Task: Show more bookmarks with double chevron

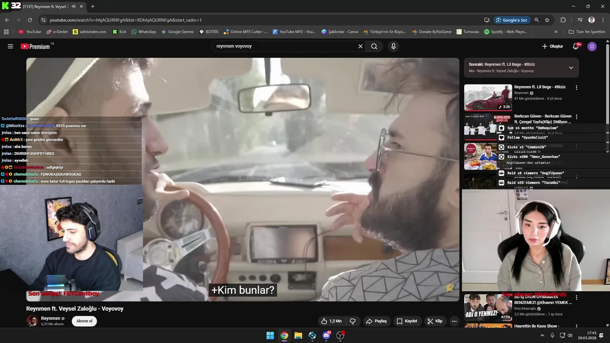Action: click(556, 32)
